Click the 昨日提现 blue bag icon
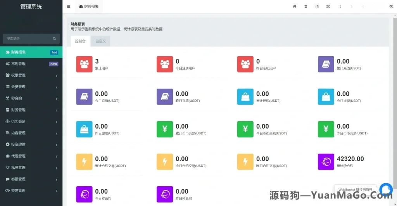 coord(84,129)
